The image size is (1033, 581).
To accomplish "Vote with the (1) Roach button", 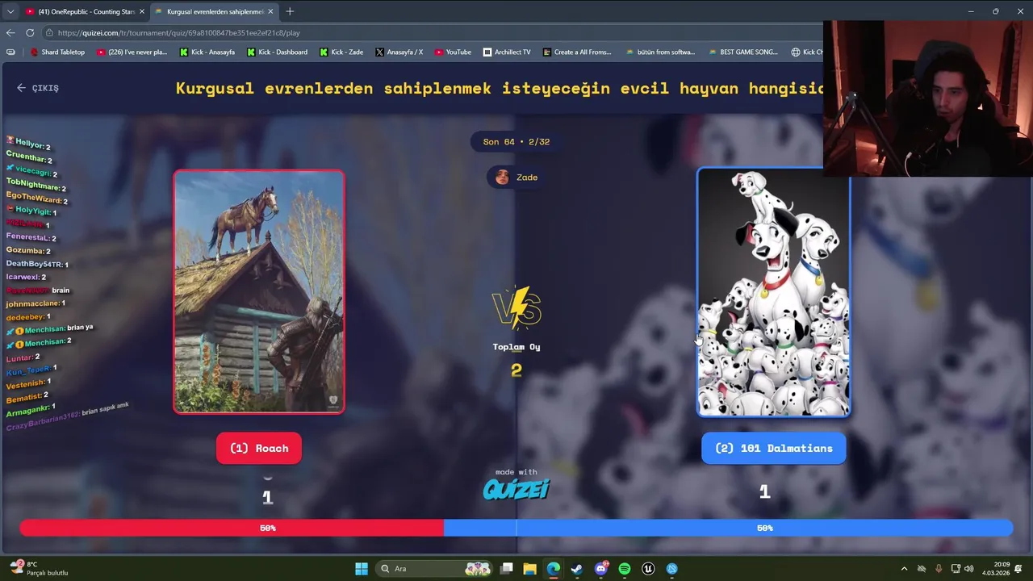I will click(x=259, y=449).
